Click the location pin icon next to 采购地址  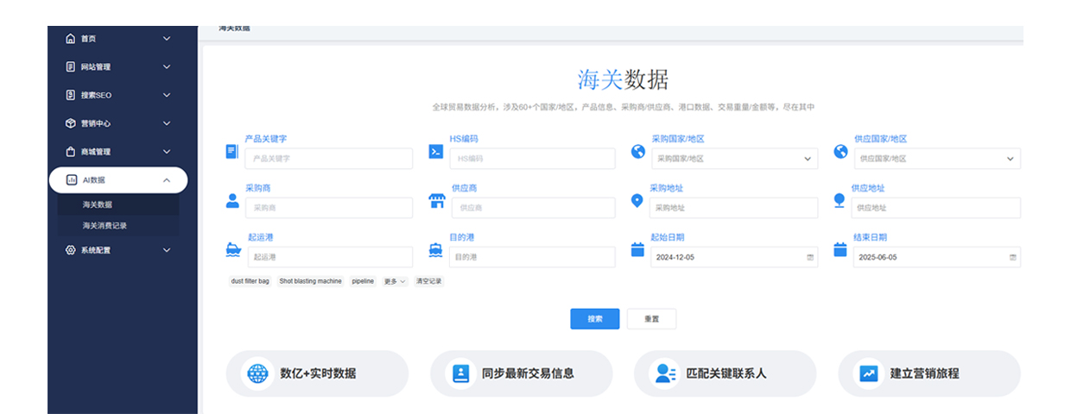click(637, 201)
